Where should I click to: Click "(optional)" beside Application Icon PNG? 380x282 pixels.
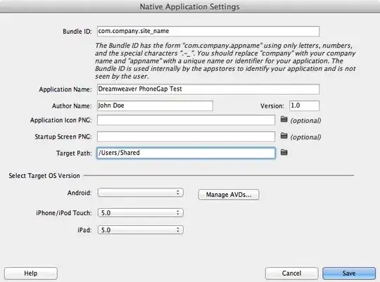(306, 120)
